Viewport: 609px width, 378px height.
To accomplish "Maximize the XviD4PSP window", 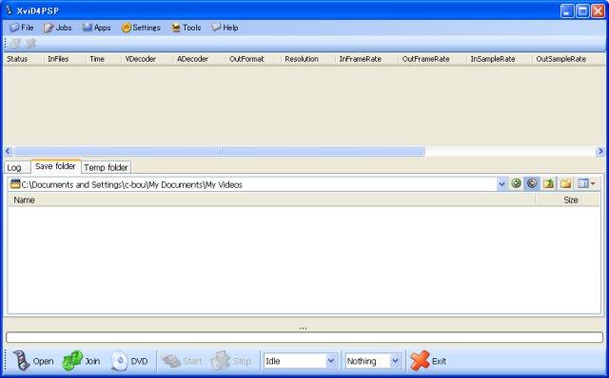I will click(x=582, y=10).
